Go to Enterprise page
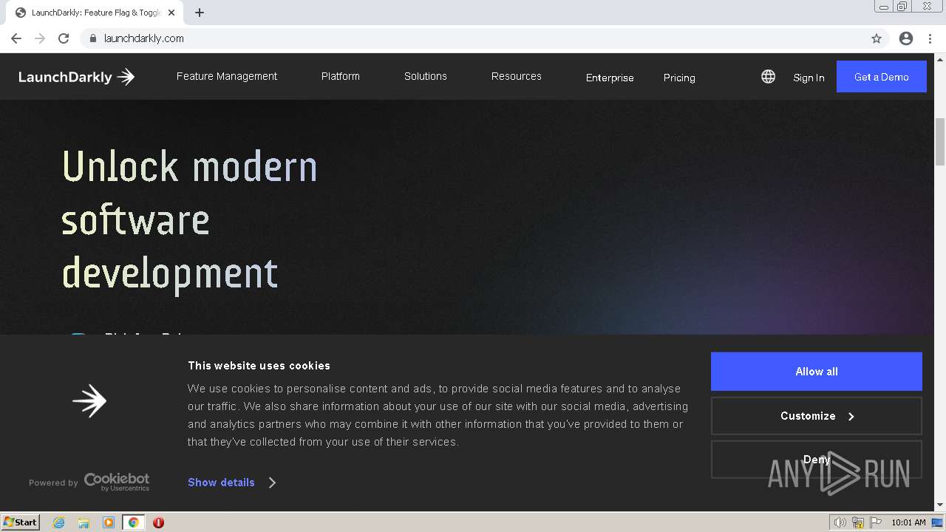 pyautogui.click(x=610, y=78)
